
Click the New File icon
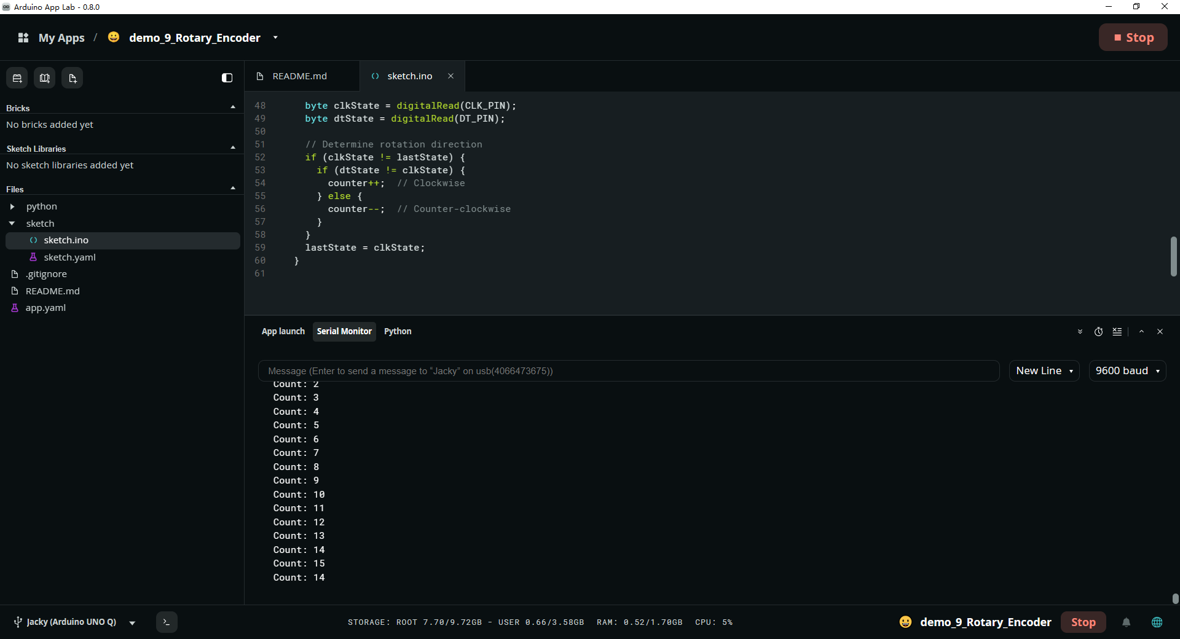pos(73,78)
